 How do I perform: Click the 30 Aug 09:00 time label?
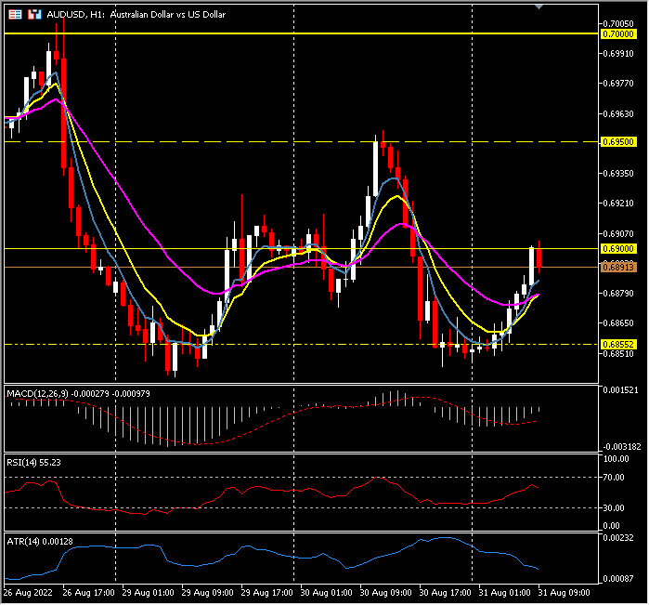click(x=387, y=592)
